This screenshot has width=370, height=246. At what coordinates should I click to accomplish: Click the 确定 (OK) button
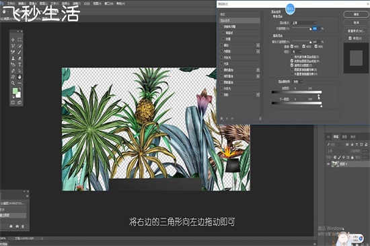(356, 14)
